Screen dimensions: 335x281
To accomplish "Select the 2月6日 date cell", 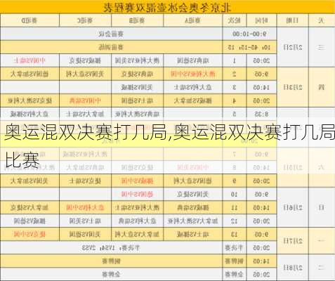I will pyautogui.click(x=293, y=207).
